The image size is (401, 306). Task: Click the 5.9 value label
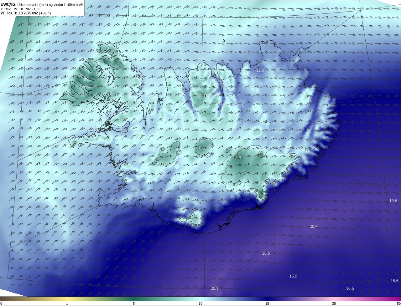(x=238, y=158)
